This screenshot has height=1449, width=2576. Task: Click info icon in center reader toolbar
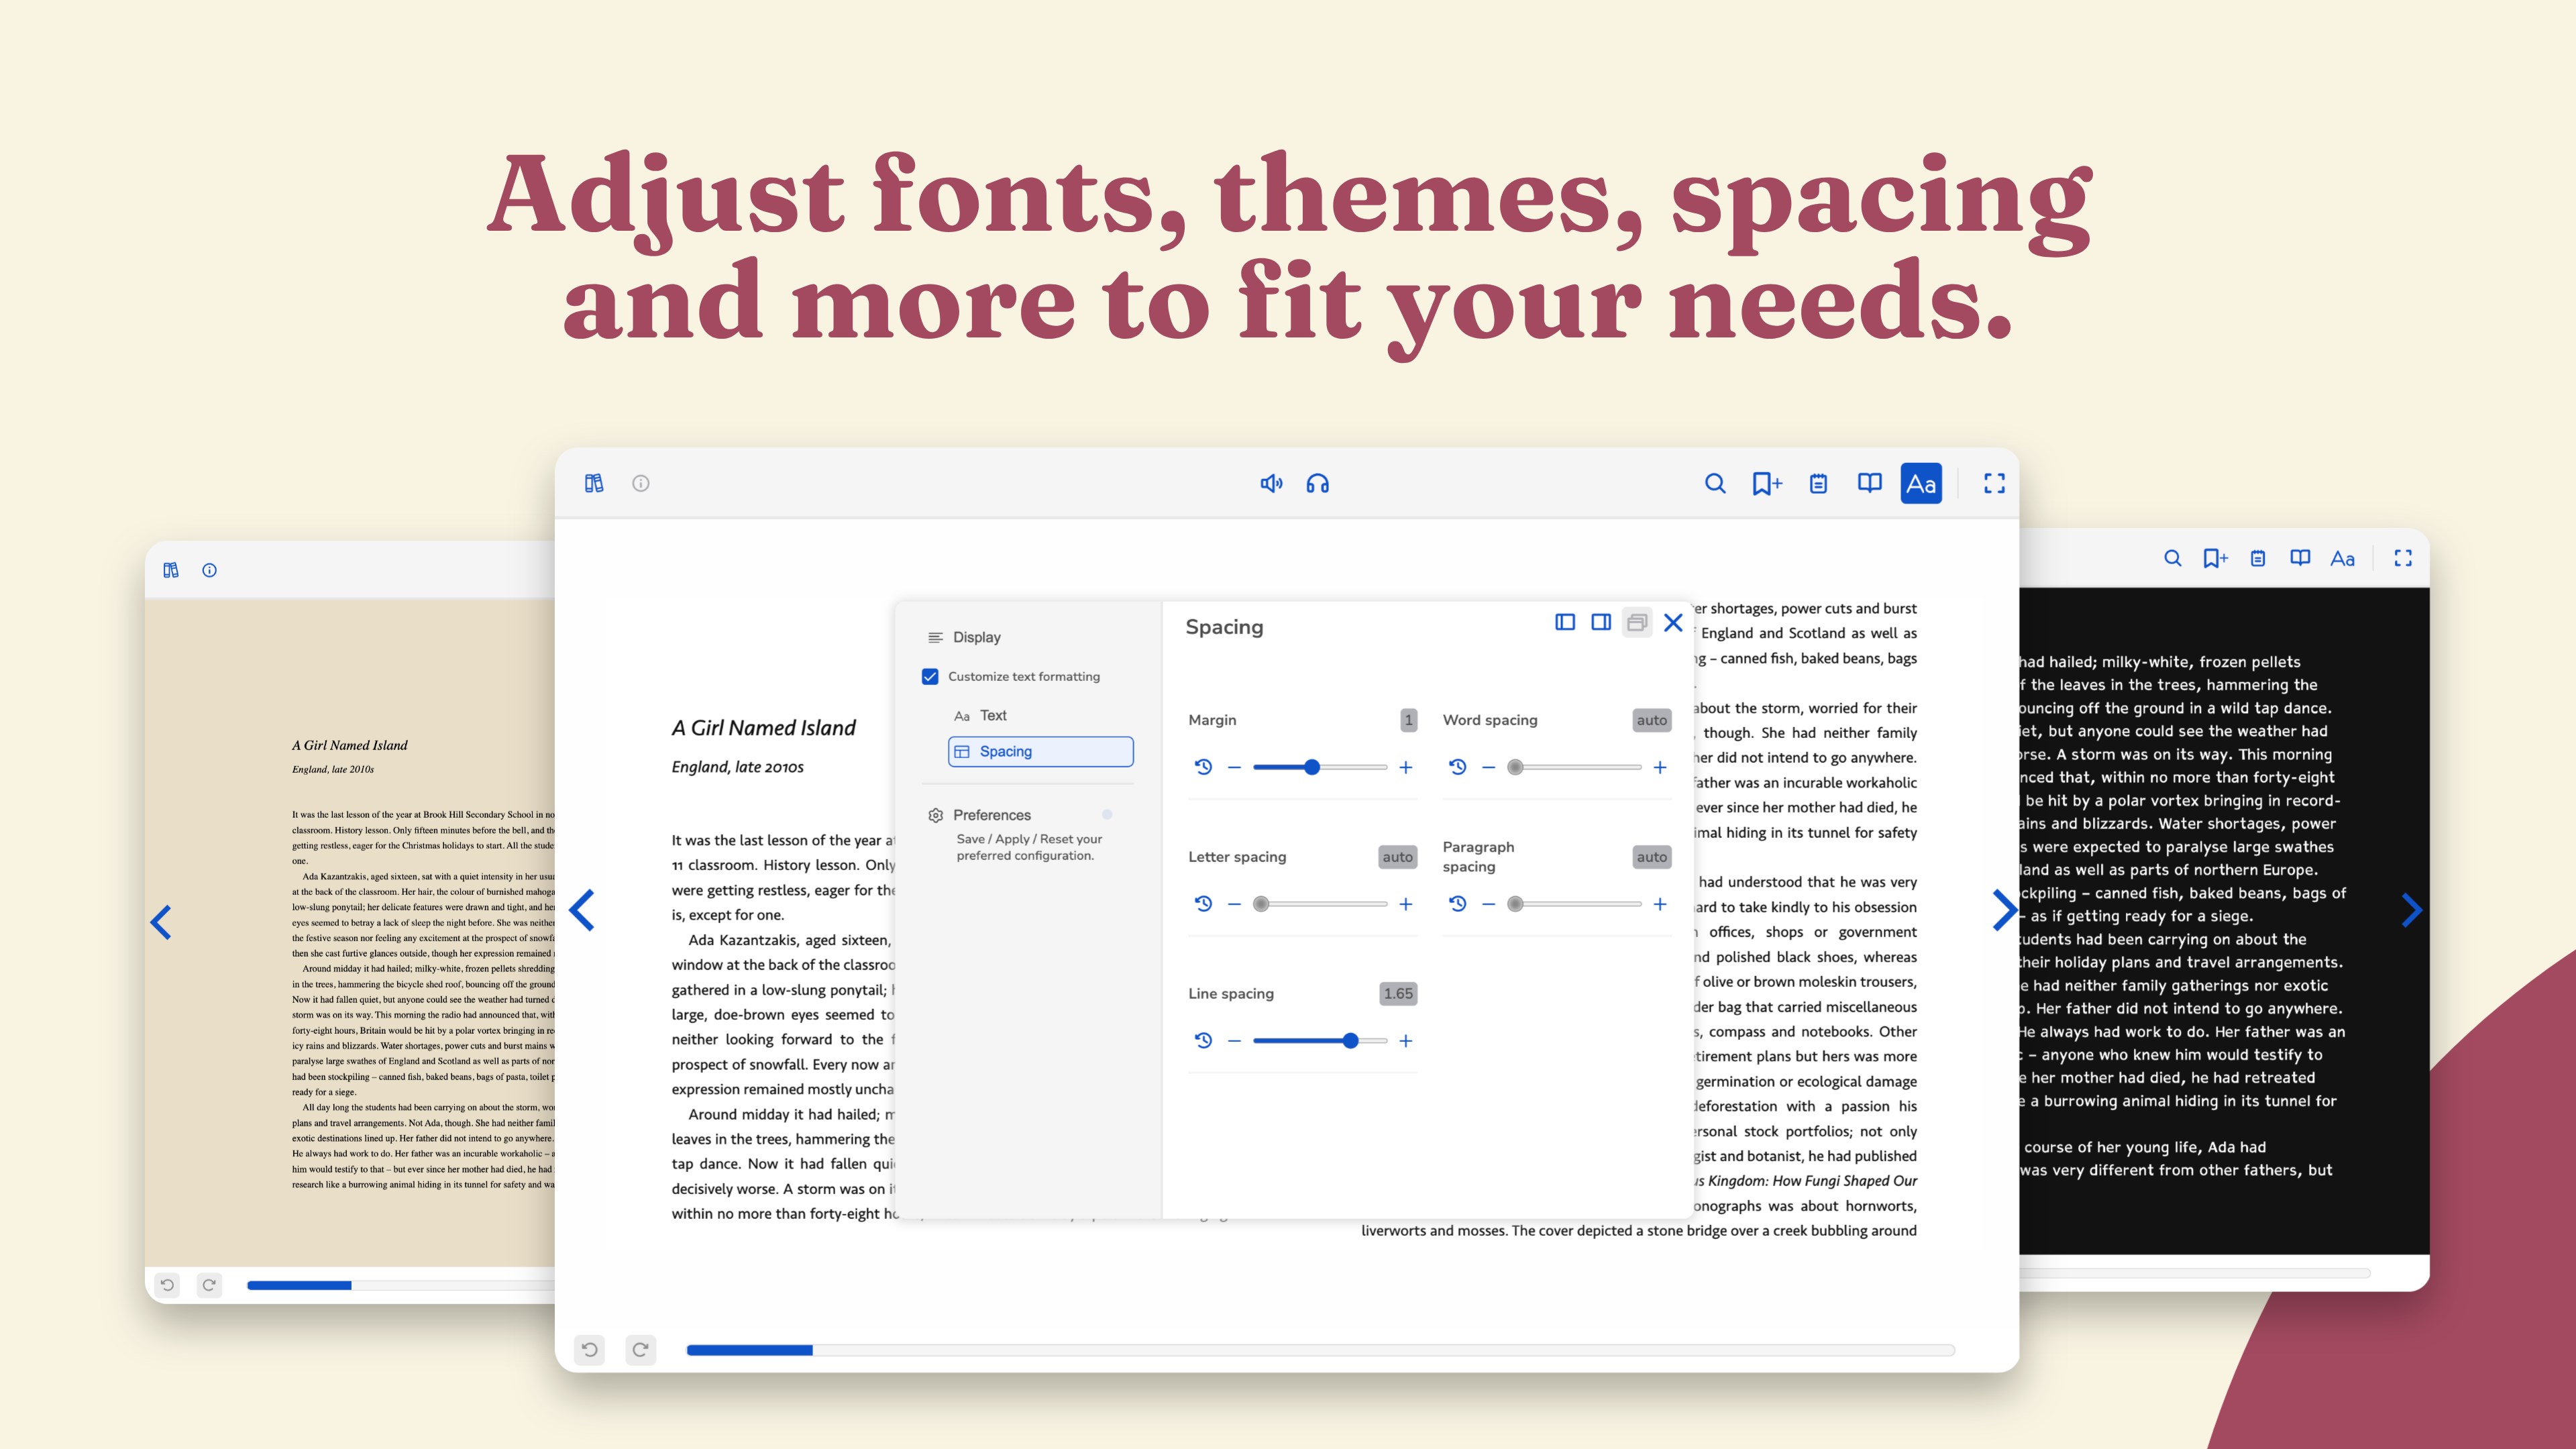click(641, 484)
